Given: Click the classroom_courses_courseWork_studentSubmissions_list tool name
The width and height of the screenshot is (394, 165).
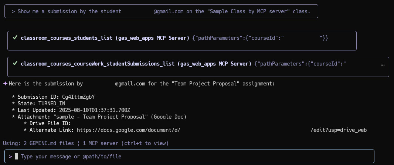Looking at the screenshot, I should (98, 64).
